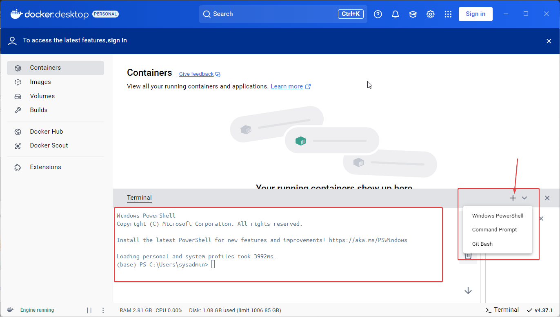Screen dimensions: 560x317
Task: Follow the banner's sign in link
Action: 117,40
